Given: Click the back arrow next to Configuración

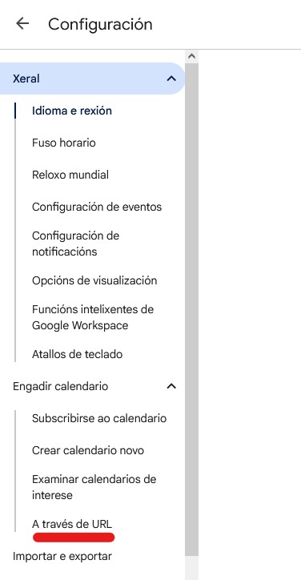Looking at the screenshot, I should tap(22, 24).
